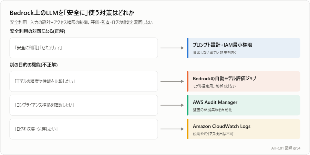Click the text 意図しない出力と誤用を防ぐ
This screenshot has width=310, height=155.
coord(215,52)
